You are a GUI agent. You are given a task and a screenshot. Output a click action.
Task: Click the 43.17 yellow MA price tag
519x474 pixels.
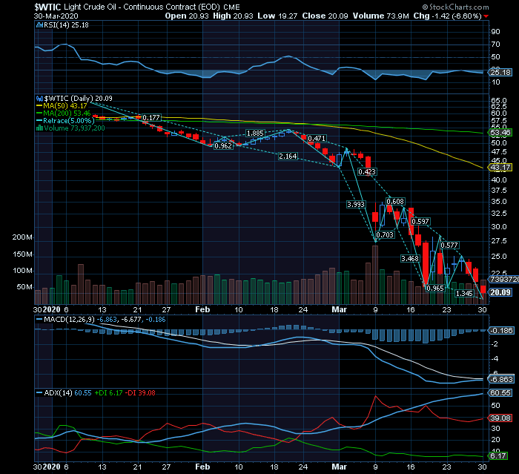(500, 168)
